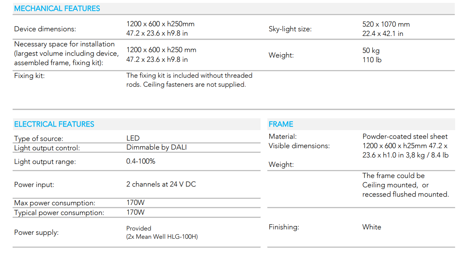Screen dimensions: 467x261
Task: Click the "Powder-coated steel sheet" material value
Action: click(x=405, y=137)
